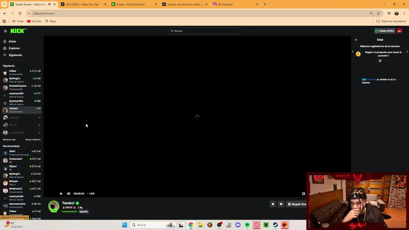Screen dimensions: 409x230
Task: Click Mostrar más under Siguiendo
Action: [9, 140]
